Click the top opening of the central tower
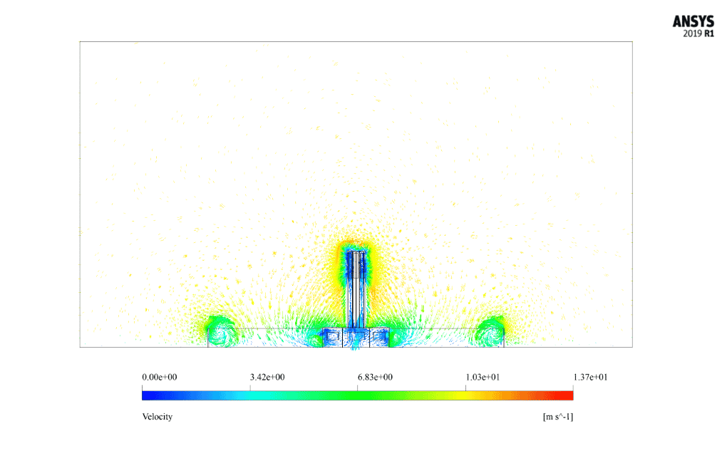Viewport: 727px width, 473px height. (x=356, y=251)
